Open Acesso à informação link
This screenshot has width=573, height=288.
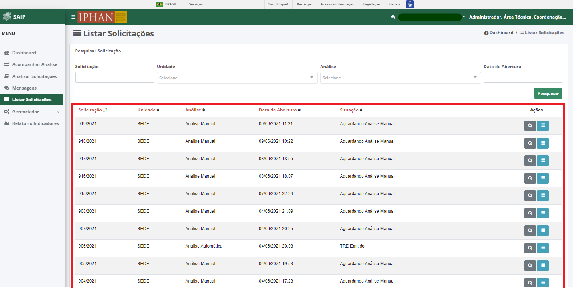pos(337,4)
